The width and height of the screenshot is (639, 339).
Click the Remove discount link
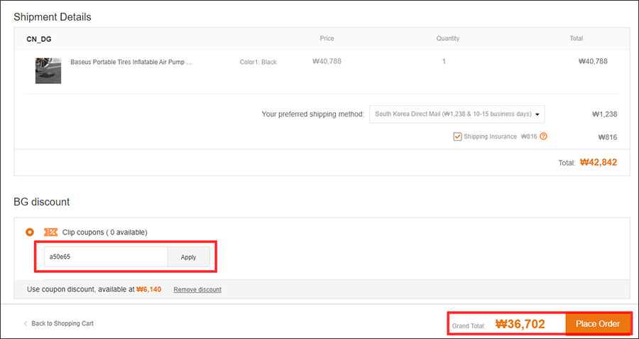pos(197,290)
